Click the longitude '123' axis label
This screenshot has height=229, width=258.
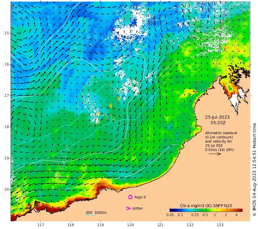point(220,225)
